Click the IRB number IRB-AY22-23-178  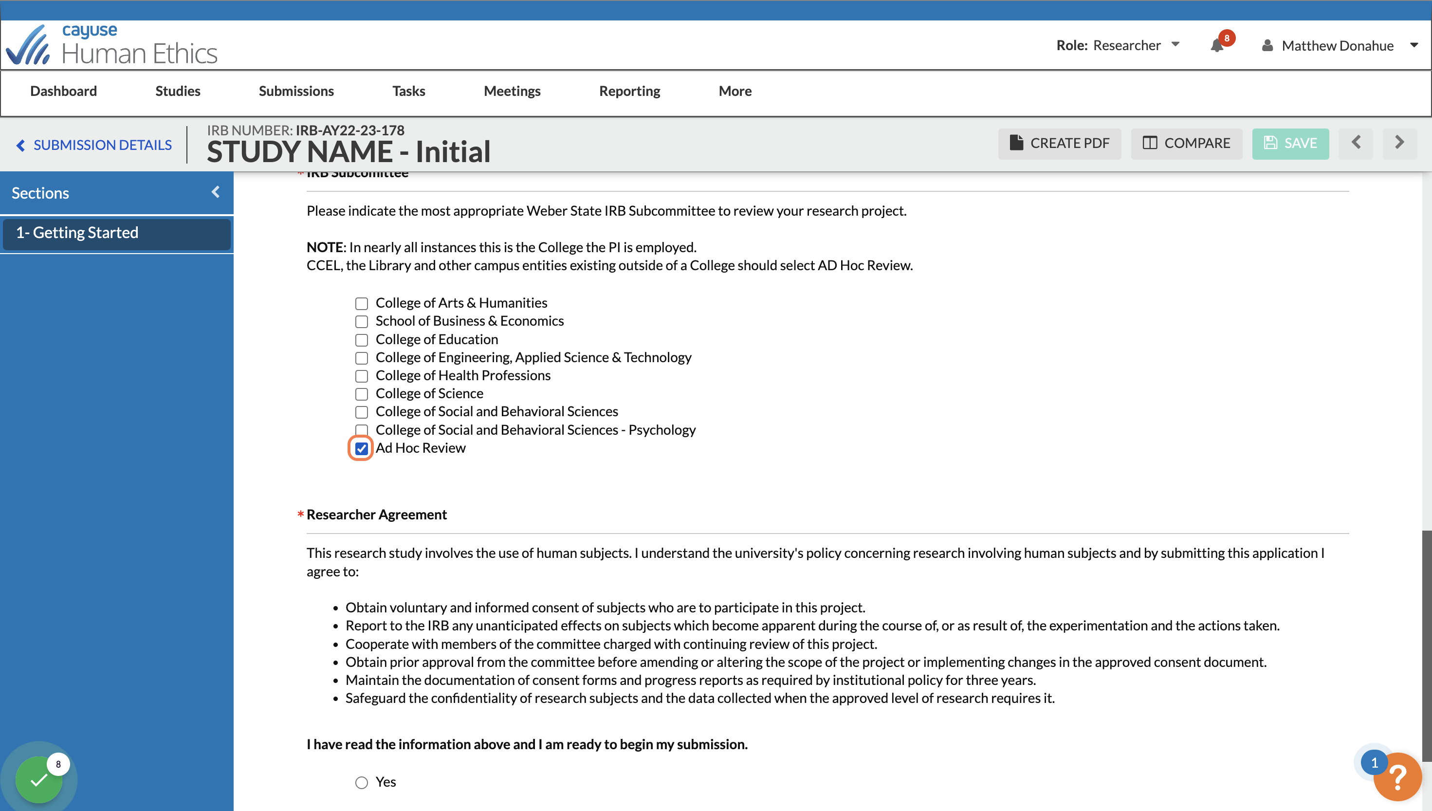pyautogui.click(x=349, y=130)
